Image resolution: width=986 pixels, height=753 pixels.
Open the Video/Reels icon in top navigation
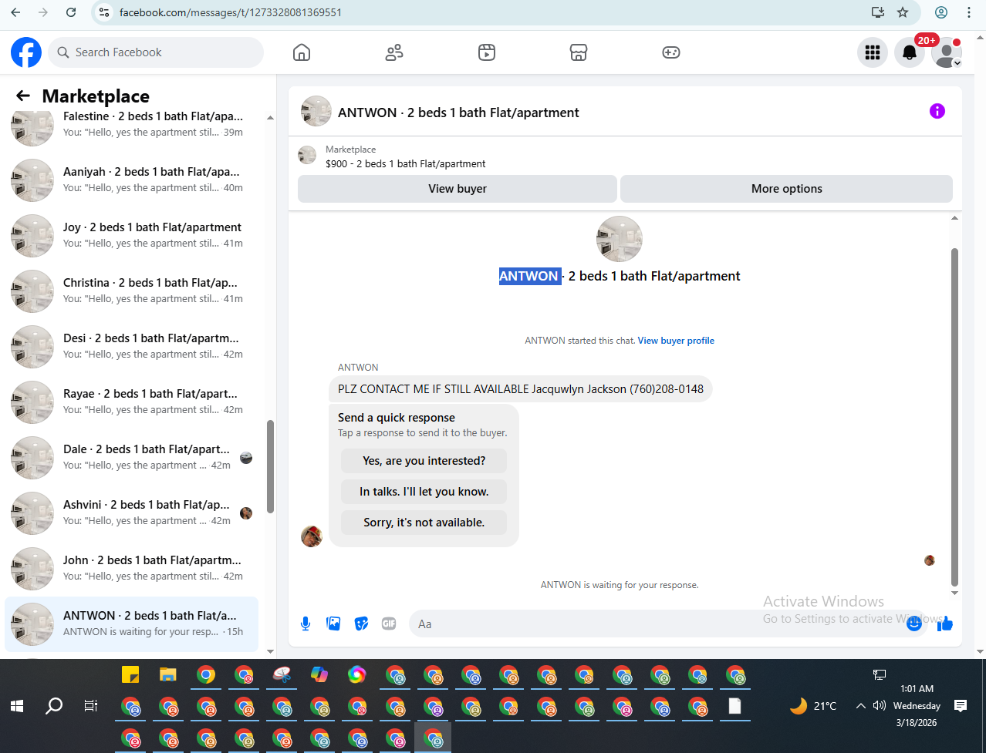pos(487,52)
